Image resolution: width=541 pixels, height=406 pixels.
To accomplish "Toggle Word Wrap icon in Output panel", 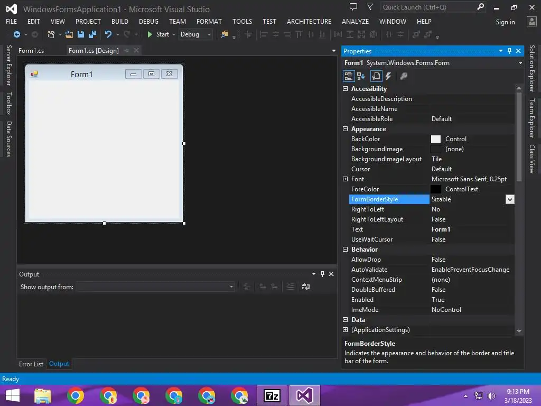I will pos(306,287).
